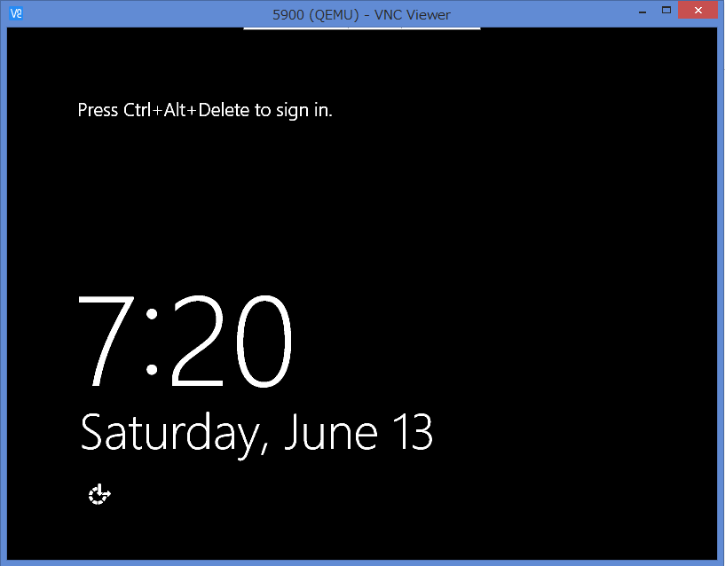Minimize the VNC Viewer window
The height and width of the screenshot is (566, 725).
[642, 12]
